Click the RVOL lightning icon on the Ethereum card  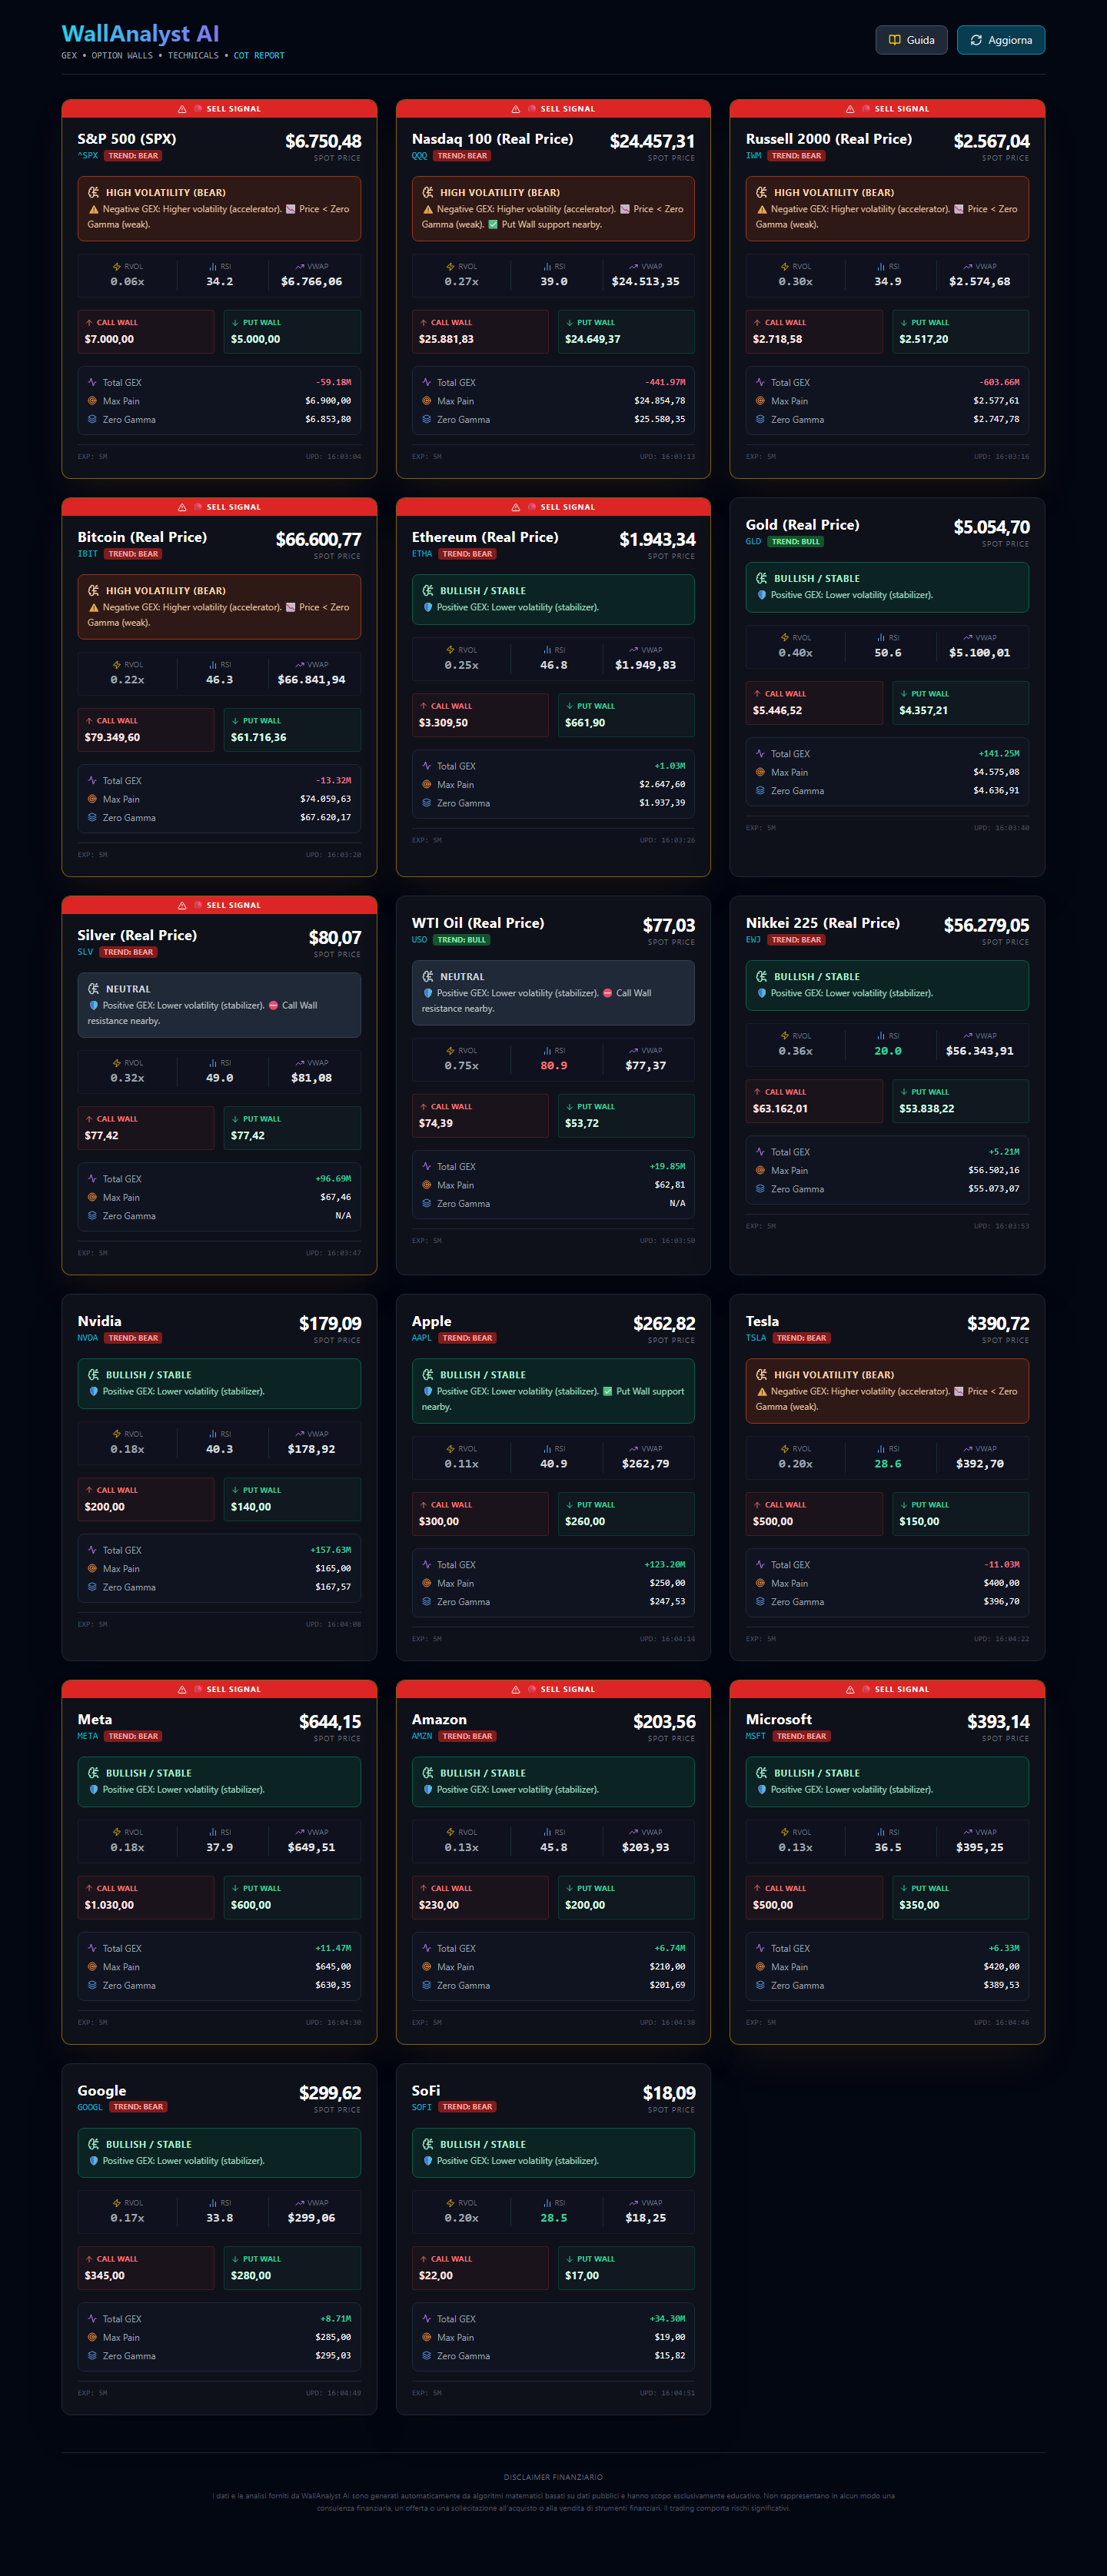click(x=451, y=650)
